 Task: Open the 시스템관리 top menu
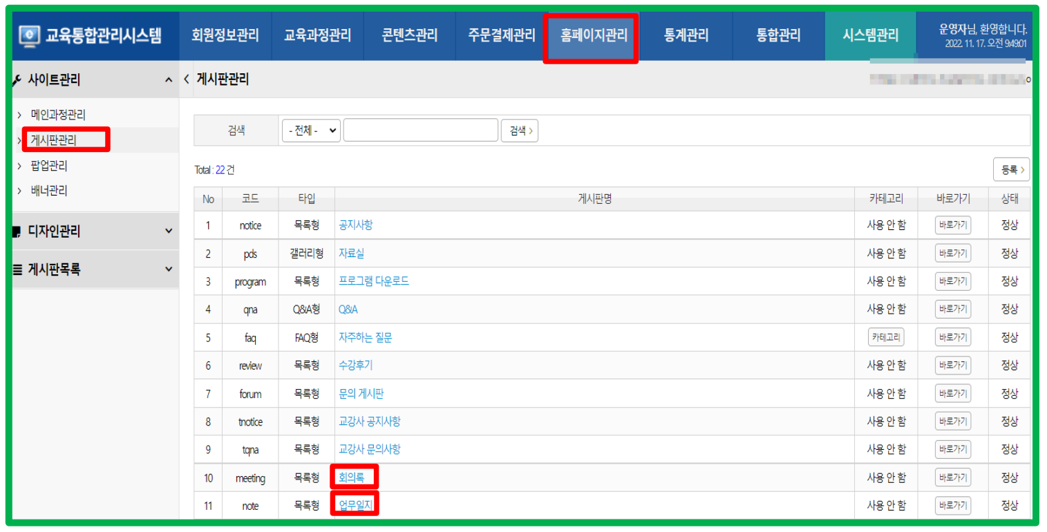[x=870, y=35]
